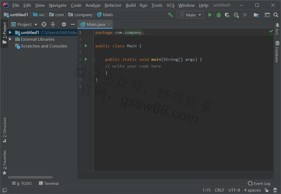Toggle read-only lock icon in status bar

click(x=266, y=190)
